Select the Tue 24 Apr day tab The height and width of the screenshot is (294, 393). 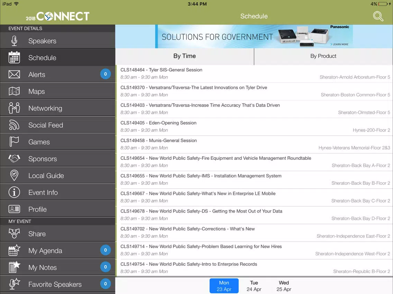[254, 286]
